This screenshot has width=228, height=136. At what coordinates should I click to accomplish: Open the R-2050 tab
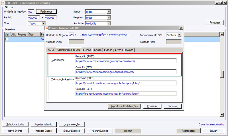click(108, 50)
